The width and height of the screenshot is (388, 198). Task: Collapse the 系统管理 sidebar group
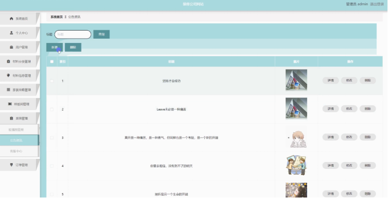(x=19, y=118)
